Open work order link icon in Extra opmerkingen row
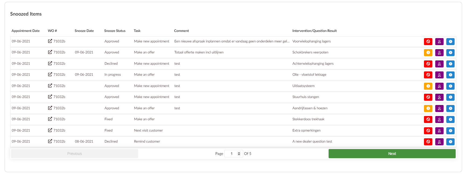 tap(50, 130)
